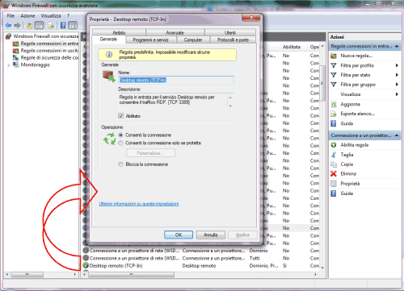Open the File menu
Viewport: 404px width, 291px height.
tap(11, 16)
